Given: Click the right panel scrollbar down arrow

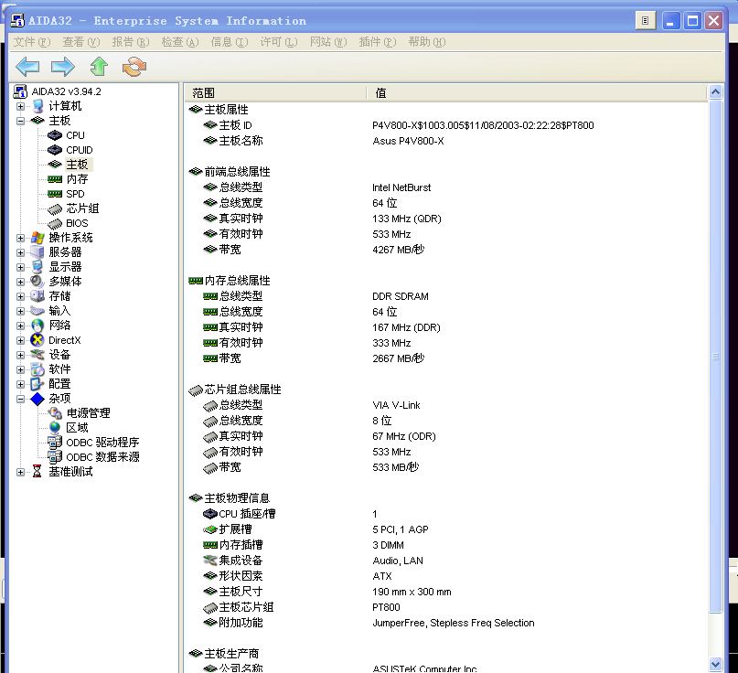Looking at the screenshot, I should pos(715,665).
